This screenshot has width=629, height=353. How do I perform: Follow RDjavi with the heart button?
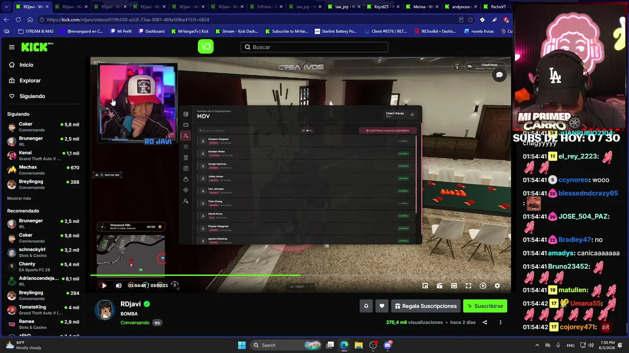pyautogui.click(x=382, y=306)
